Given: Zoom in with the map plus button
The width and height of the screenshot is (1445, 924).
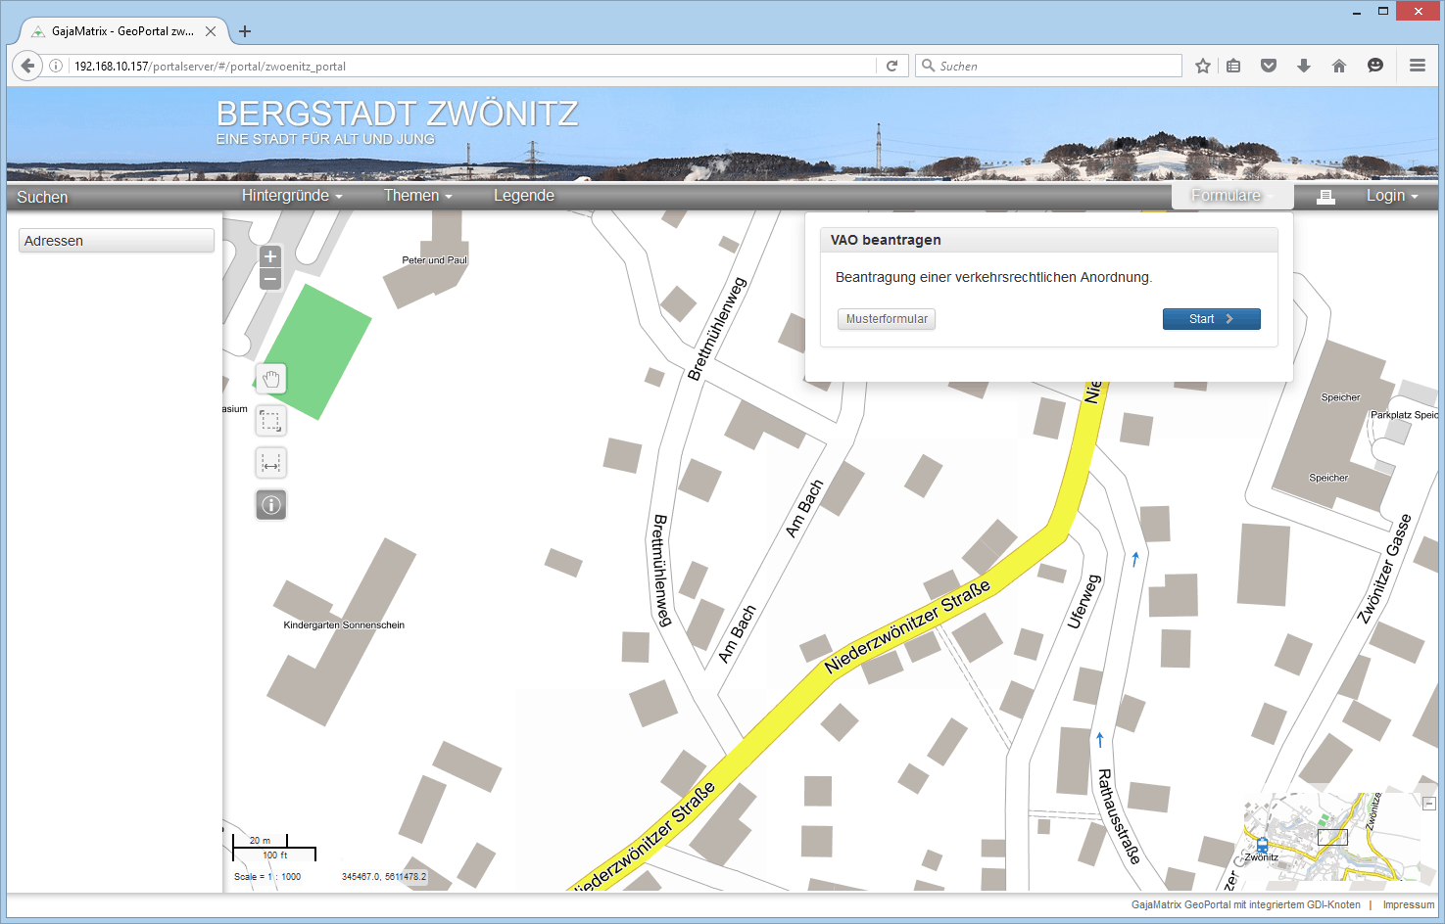Looking at the screenshot, I should coord(270,256).
